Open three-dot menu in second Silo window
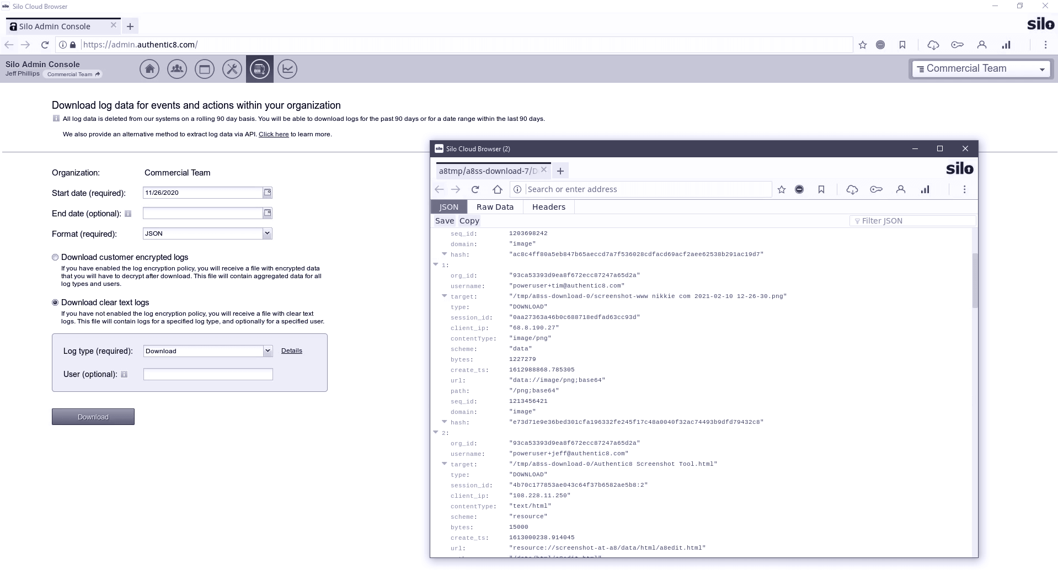This screenshot has width=1058, height=574. point(964,189)
